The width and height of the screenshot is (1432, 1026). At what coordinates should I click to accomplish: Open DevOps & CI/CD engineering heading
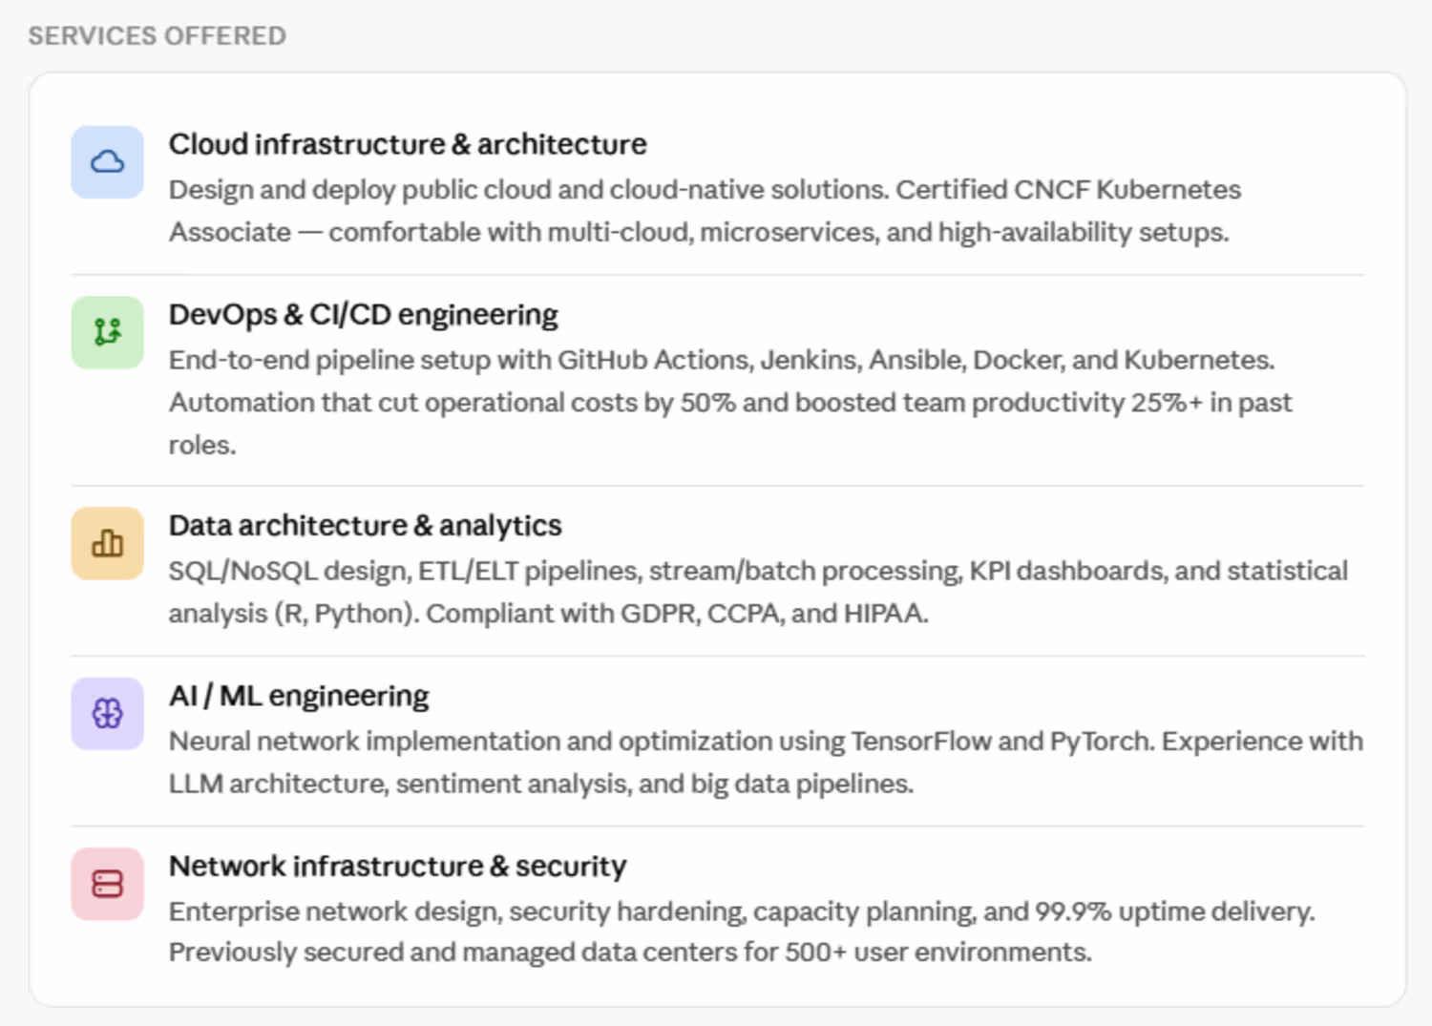coord(364,315)
